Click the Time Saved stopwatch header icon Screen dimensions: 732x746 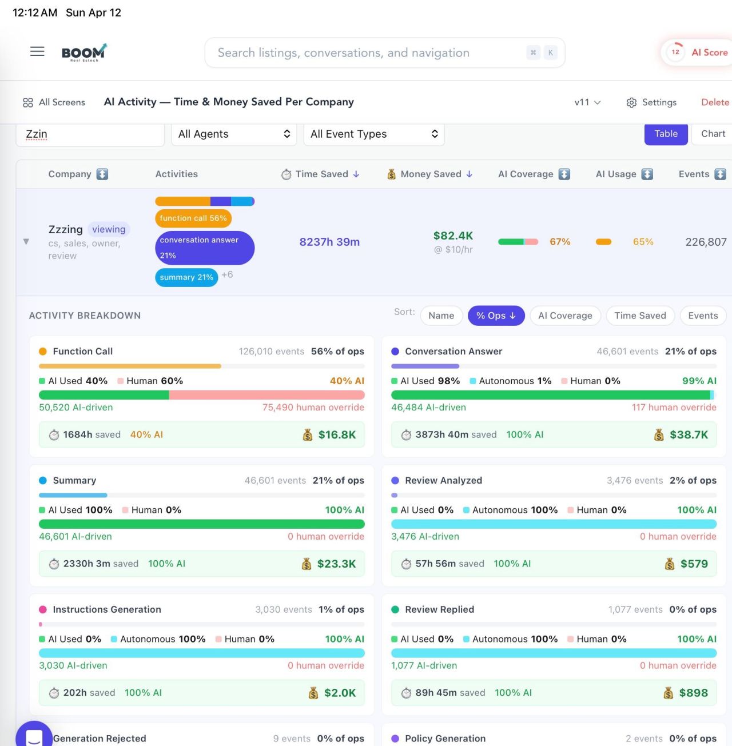click(x=286, y=174)
